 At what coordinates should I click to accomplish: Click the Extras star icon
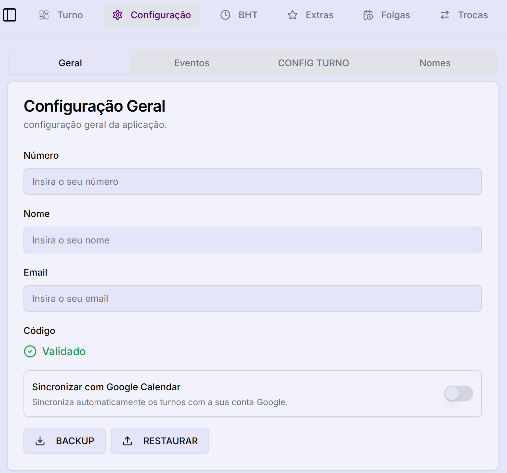[293, 15]
